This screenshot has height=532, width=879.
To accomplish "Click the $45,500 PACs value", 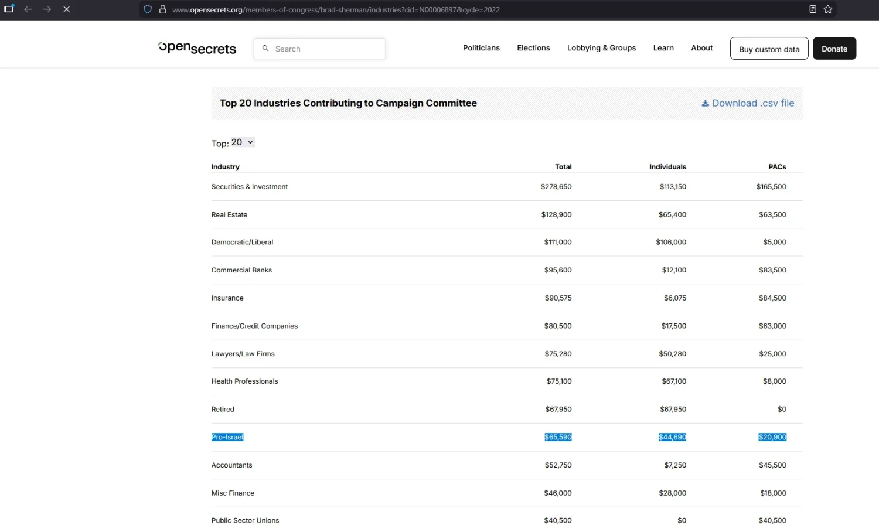I will (772, 465).
